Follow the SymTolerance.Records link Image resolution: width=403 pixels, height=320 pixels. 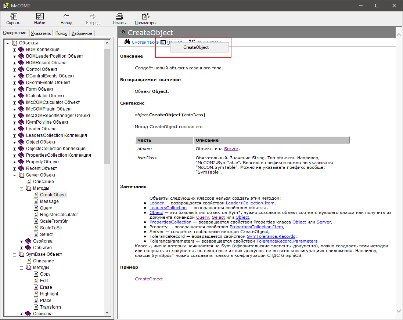tap(271, 236)
